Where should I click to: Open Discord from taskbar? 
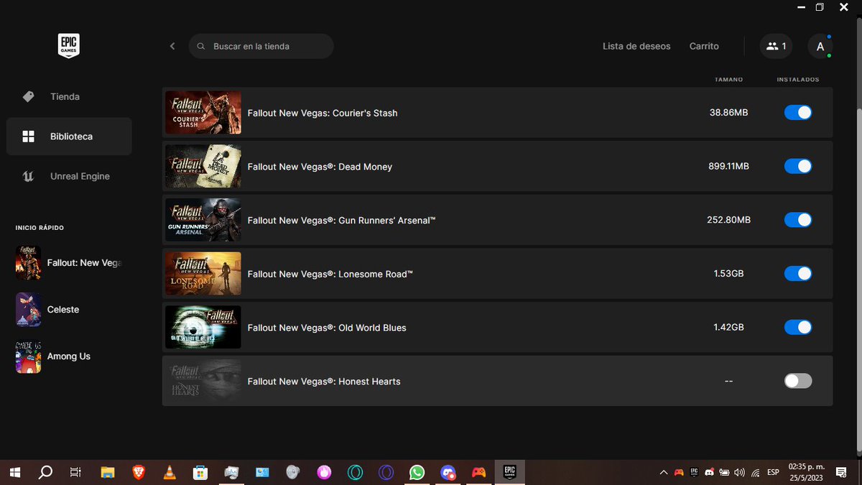tap(448, 472)
